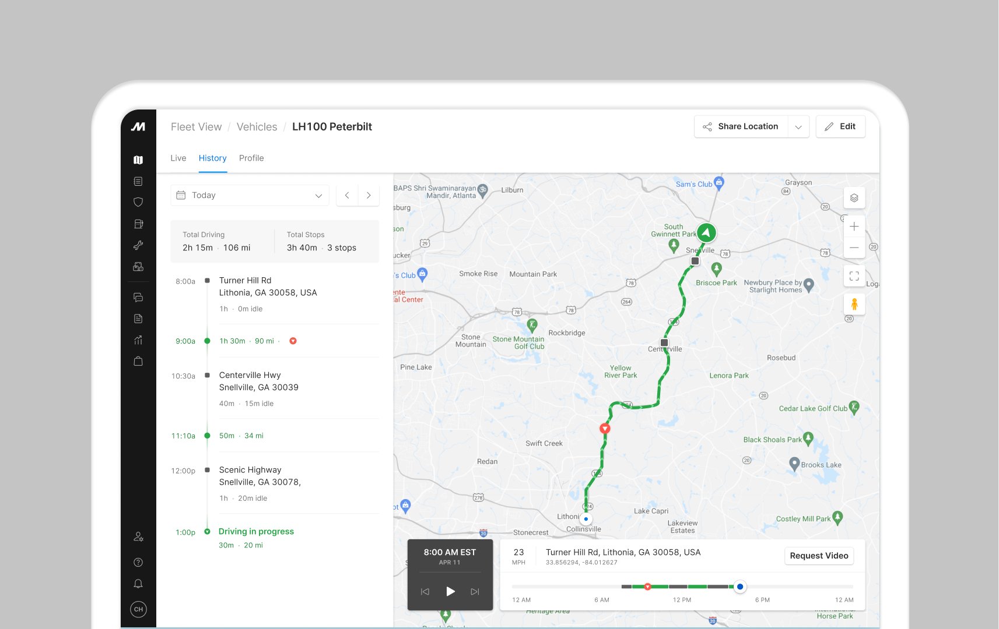Open the Safety shield icon in sidebar
Image resolution: width=999 pixels, height=629 pixels.
point(138,202)
